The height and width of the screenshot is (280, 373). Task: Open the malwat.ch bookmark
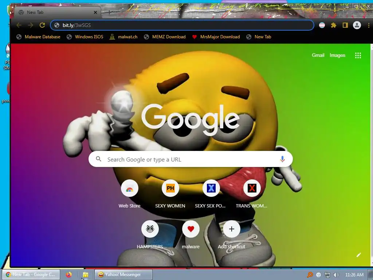123,37
